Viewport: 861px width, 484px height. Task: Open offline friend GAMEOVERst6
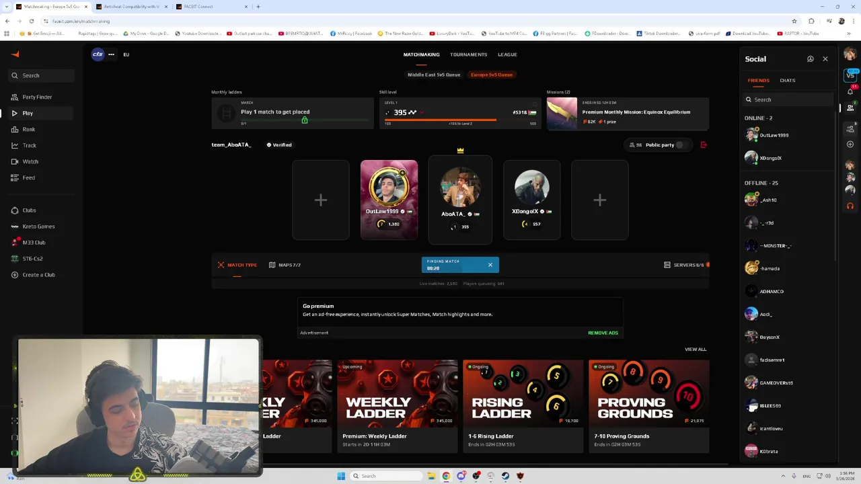pos(787,382)
